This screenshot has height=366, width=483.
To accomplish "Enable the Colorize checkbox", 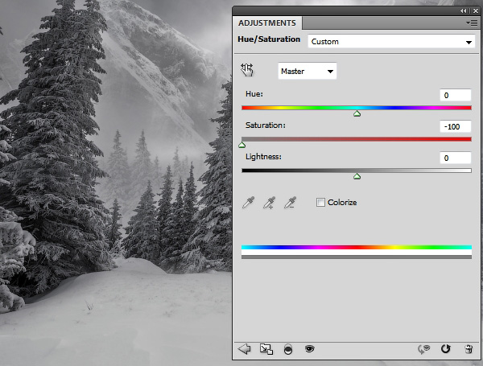I will 320,202.
